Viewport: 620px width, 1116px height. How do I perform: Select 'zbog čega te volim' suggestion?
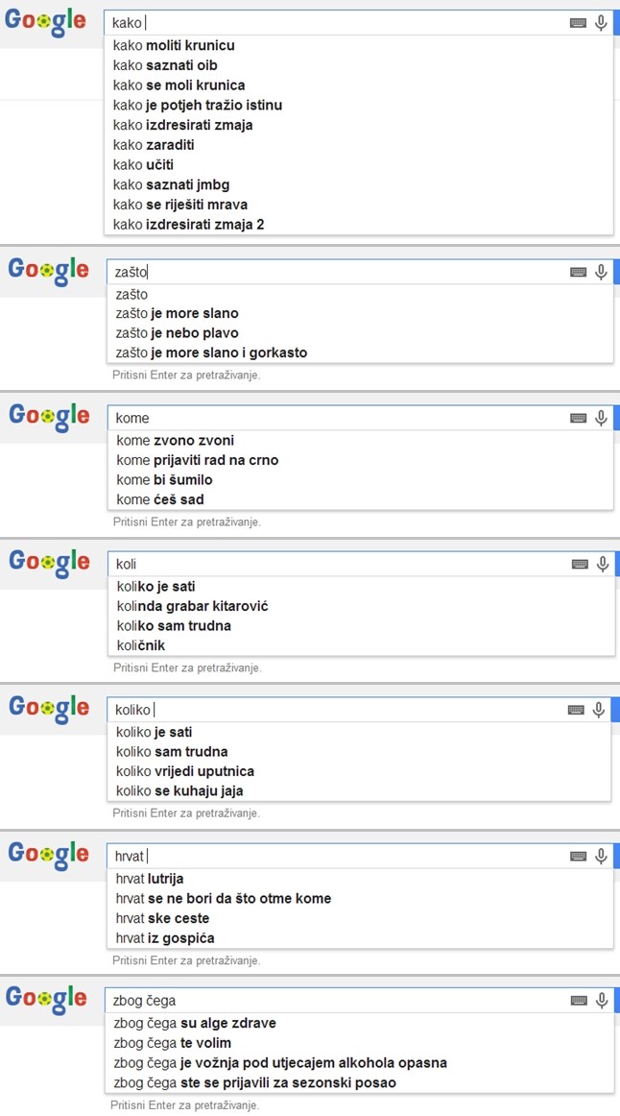[x=173, y=1043]
